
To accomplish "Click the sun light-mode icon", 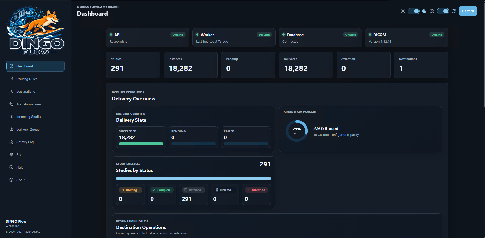I will pyautogui.click(x=403, y=11).
